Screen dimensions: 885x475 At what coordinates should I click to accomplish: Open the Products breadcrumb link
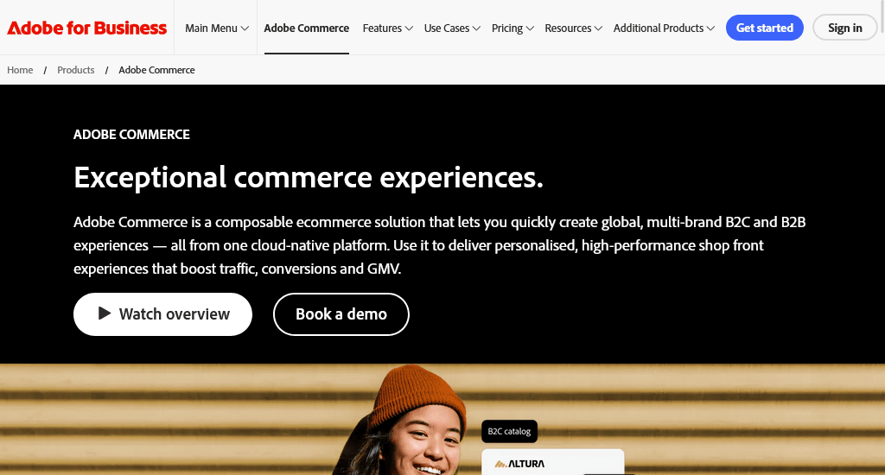pos(76,70)
